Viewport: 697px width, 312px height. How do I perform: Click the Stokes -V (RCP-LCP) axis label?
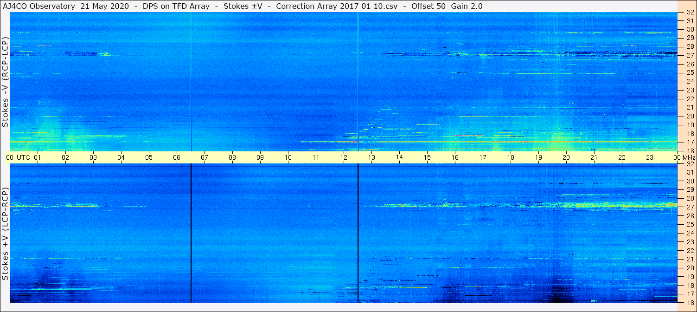[6, 81]
